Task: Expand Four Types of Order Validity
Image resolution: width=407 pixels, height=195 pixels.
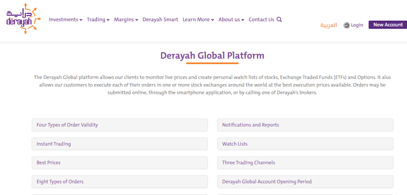Action: (120, 125)
